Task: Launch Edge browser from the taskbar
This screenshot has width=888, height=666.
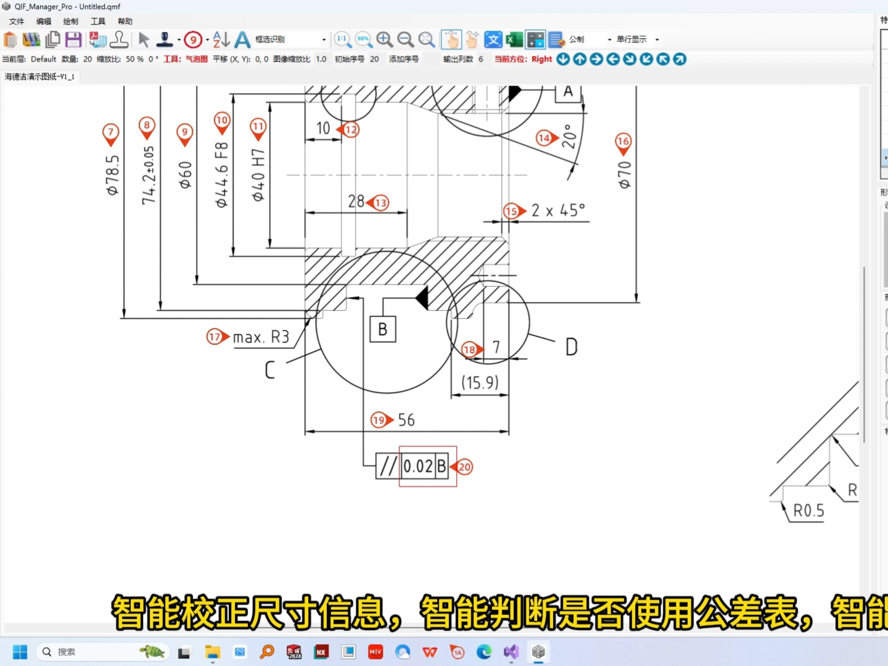Action: point(484,652)
